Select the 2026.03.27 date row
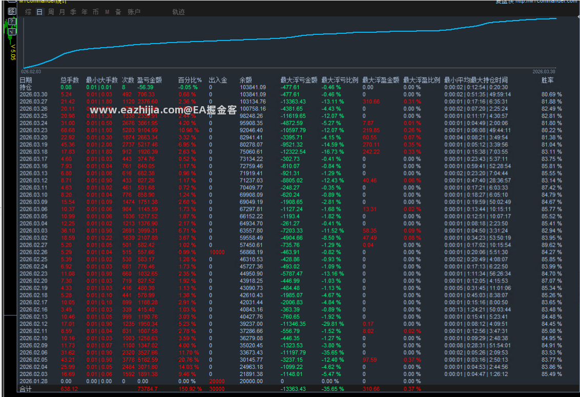This screenshot has width=580, height=397. [291, 102]
